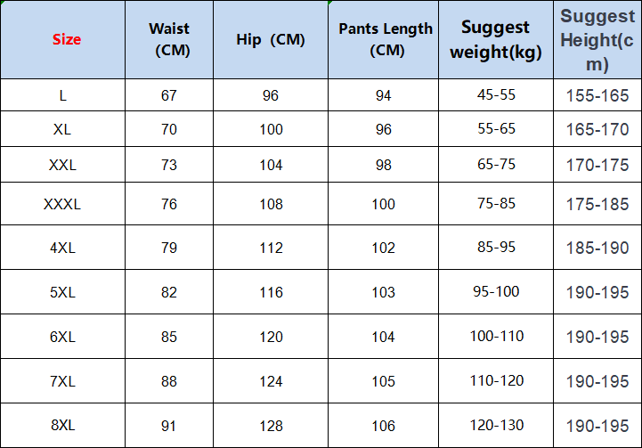Select the weight range 95-100 cell
Screen dimensions: 642x448
(496, 291)
